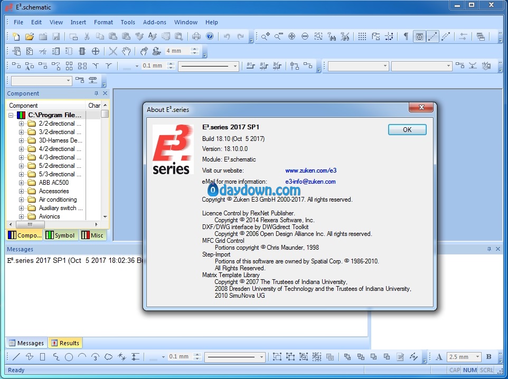Click the Bold B text icon
Image resolution: width=508 pixels, height=379 pixels.
point(489,357)
